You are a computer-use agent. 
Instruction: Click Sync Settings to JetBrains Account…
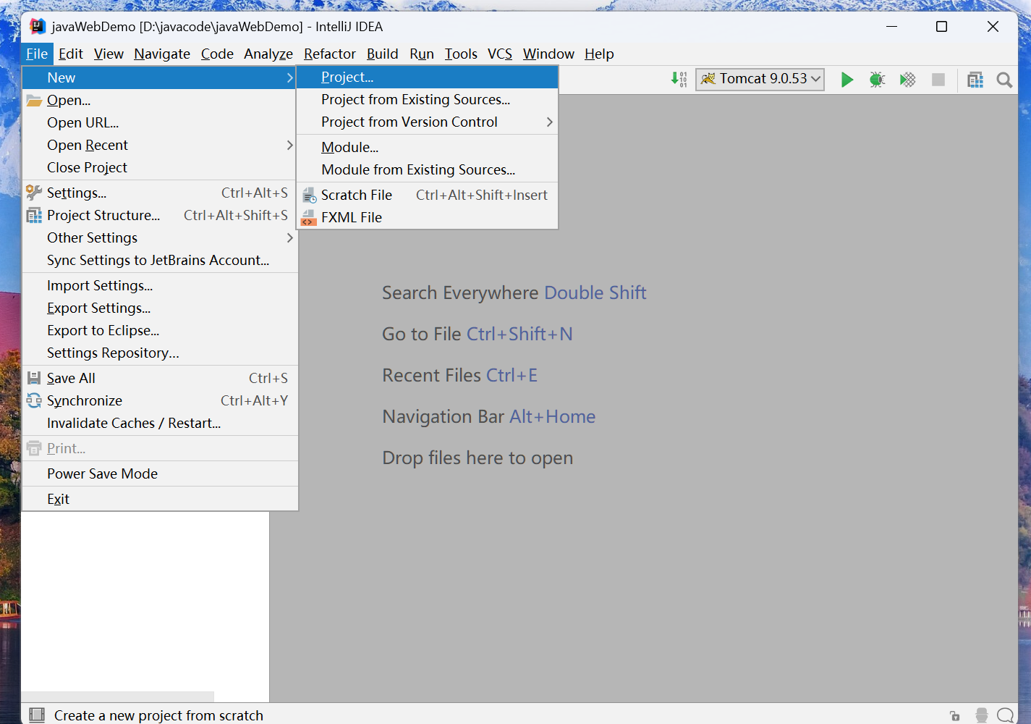tap(160, 260)
